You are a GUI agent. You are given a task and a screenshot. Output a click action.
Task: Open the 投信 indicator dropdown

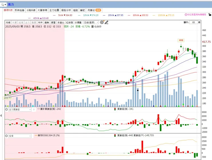click(20, 136)
